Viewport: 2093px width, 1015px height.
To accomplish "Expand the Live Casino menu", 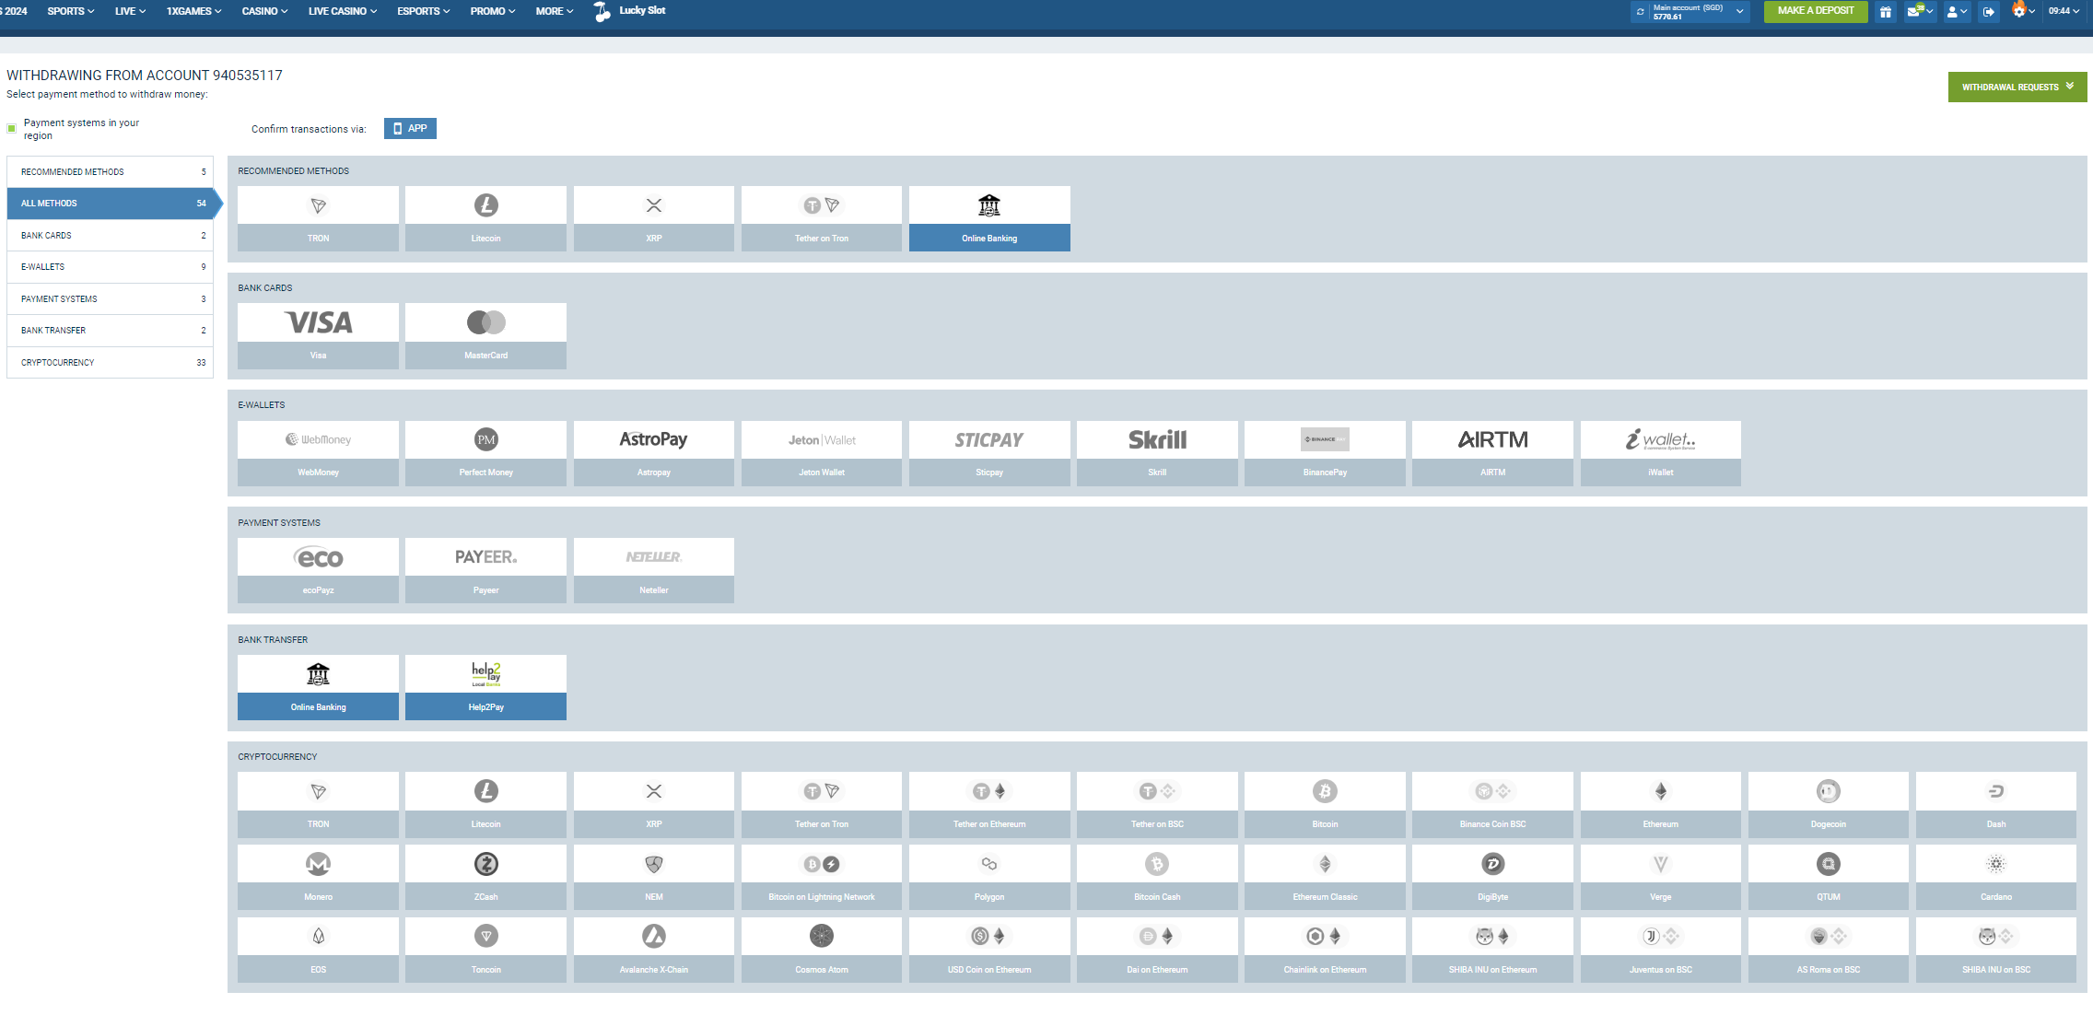I will [x=343, y=11].
